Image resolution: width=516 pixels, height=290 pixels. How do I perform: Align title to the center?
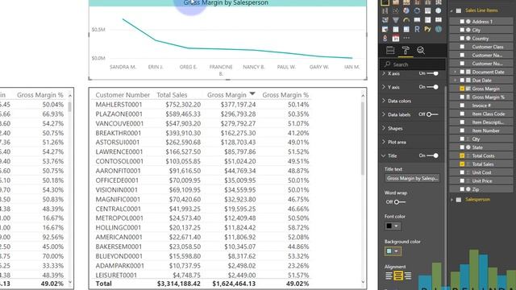398,275
